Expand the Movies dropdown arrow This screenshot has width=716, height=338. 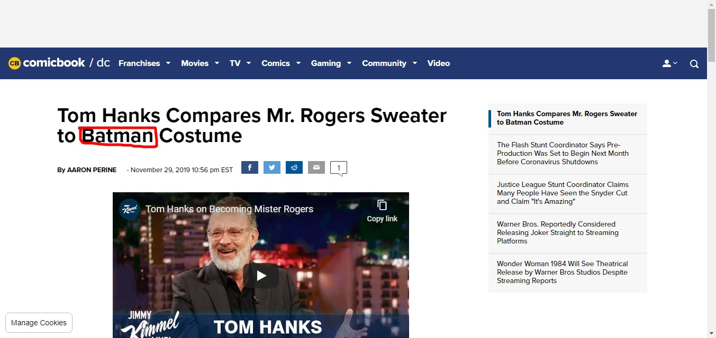(x=217, y=63)
